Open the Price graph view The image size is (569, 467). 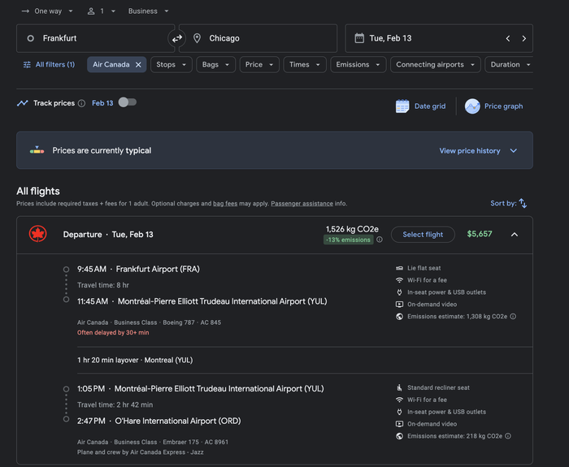(x=494, y=106)
